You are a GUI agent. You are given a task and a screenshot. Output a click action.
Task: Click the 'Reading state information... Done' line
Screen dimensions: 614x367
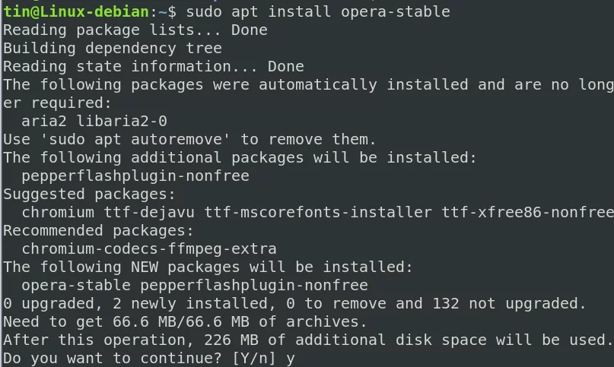(x=154, y=67)
